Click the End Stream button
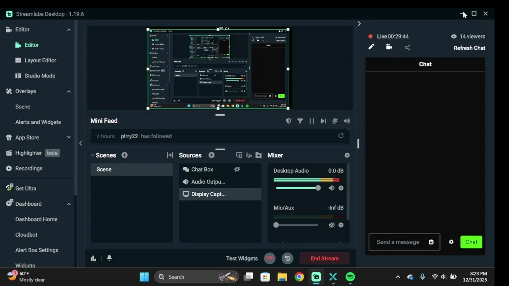 [325, 258]
